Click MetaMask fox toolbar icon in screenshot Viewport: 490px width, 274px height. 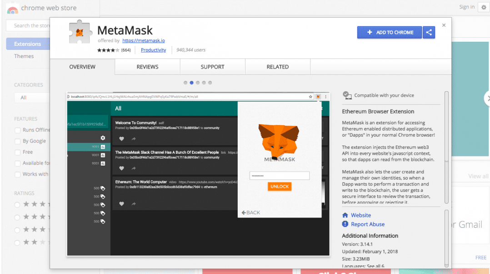pyautogui.click(x=318, y=97)
